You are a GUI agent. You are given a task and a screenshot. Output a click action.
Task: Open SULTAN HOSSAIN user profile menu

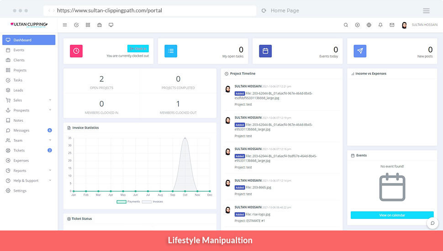click(x=420, y=25)
